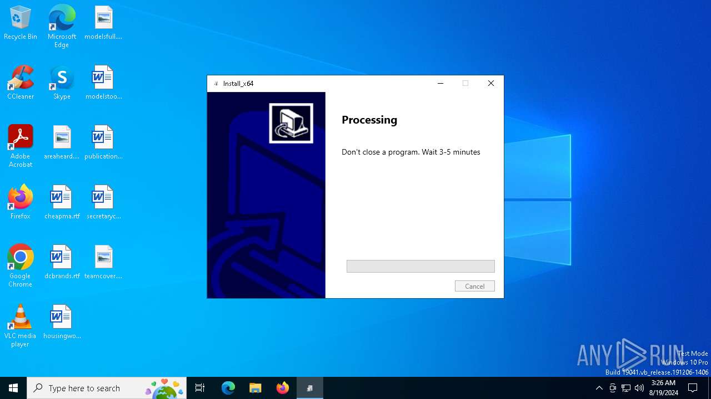Select the publication Word document icon
The height and width of the screenshot is (399, 711).
tap(103, 143)
